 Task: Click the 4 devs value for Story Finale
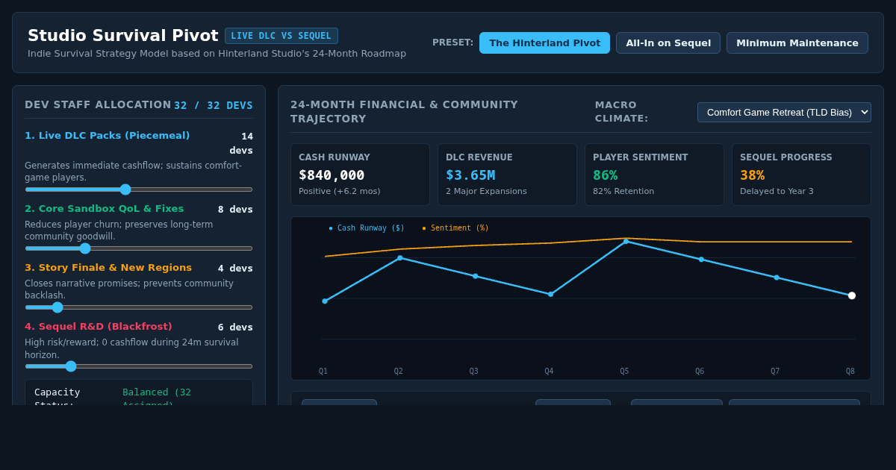click(x=235, y=269)
